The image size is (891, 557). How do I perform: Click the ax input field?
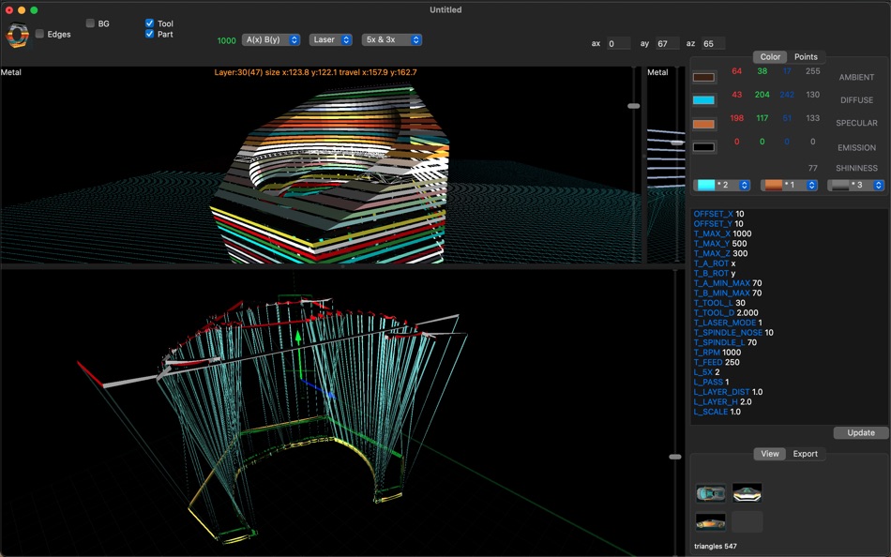point(618,44)
